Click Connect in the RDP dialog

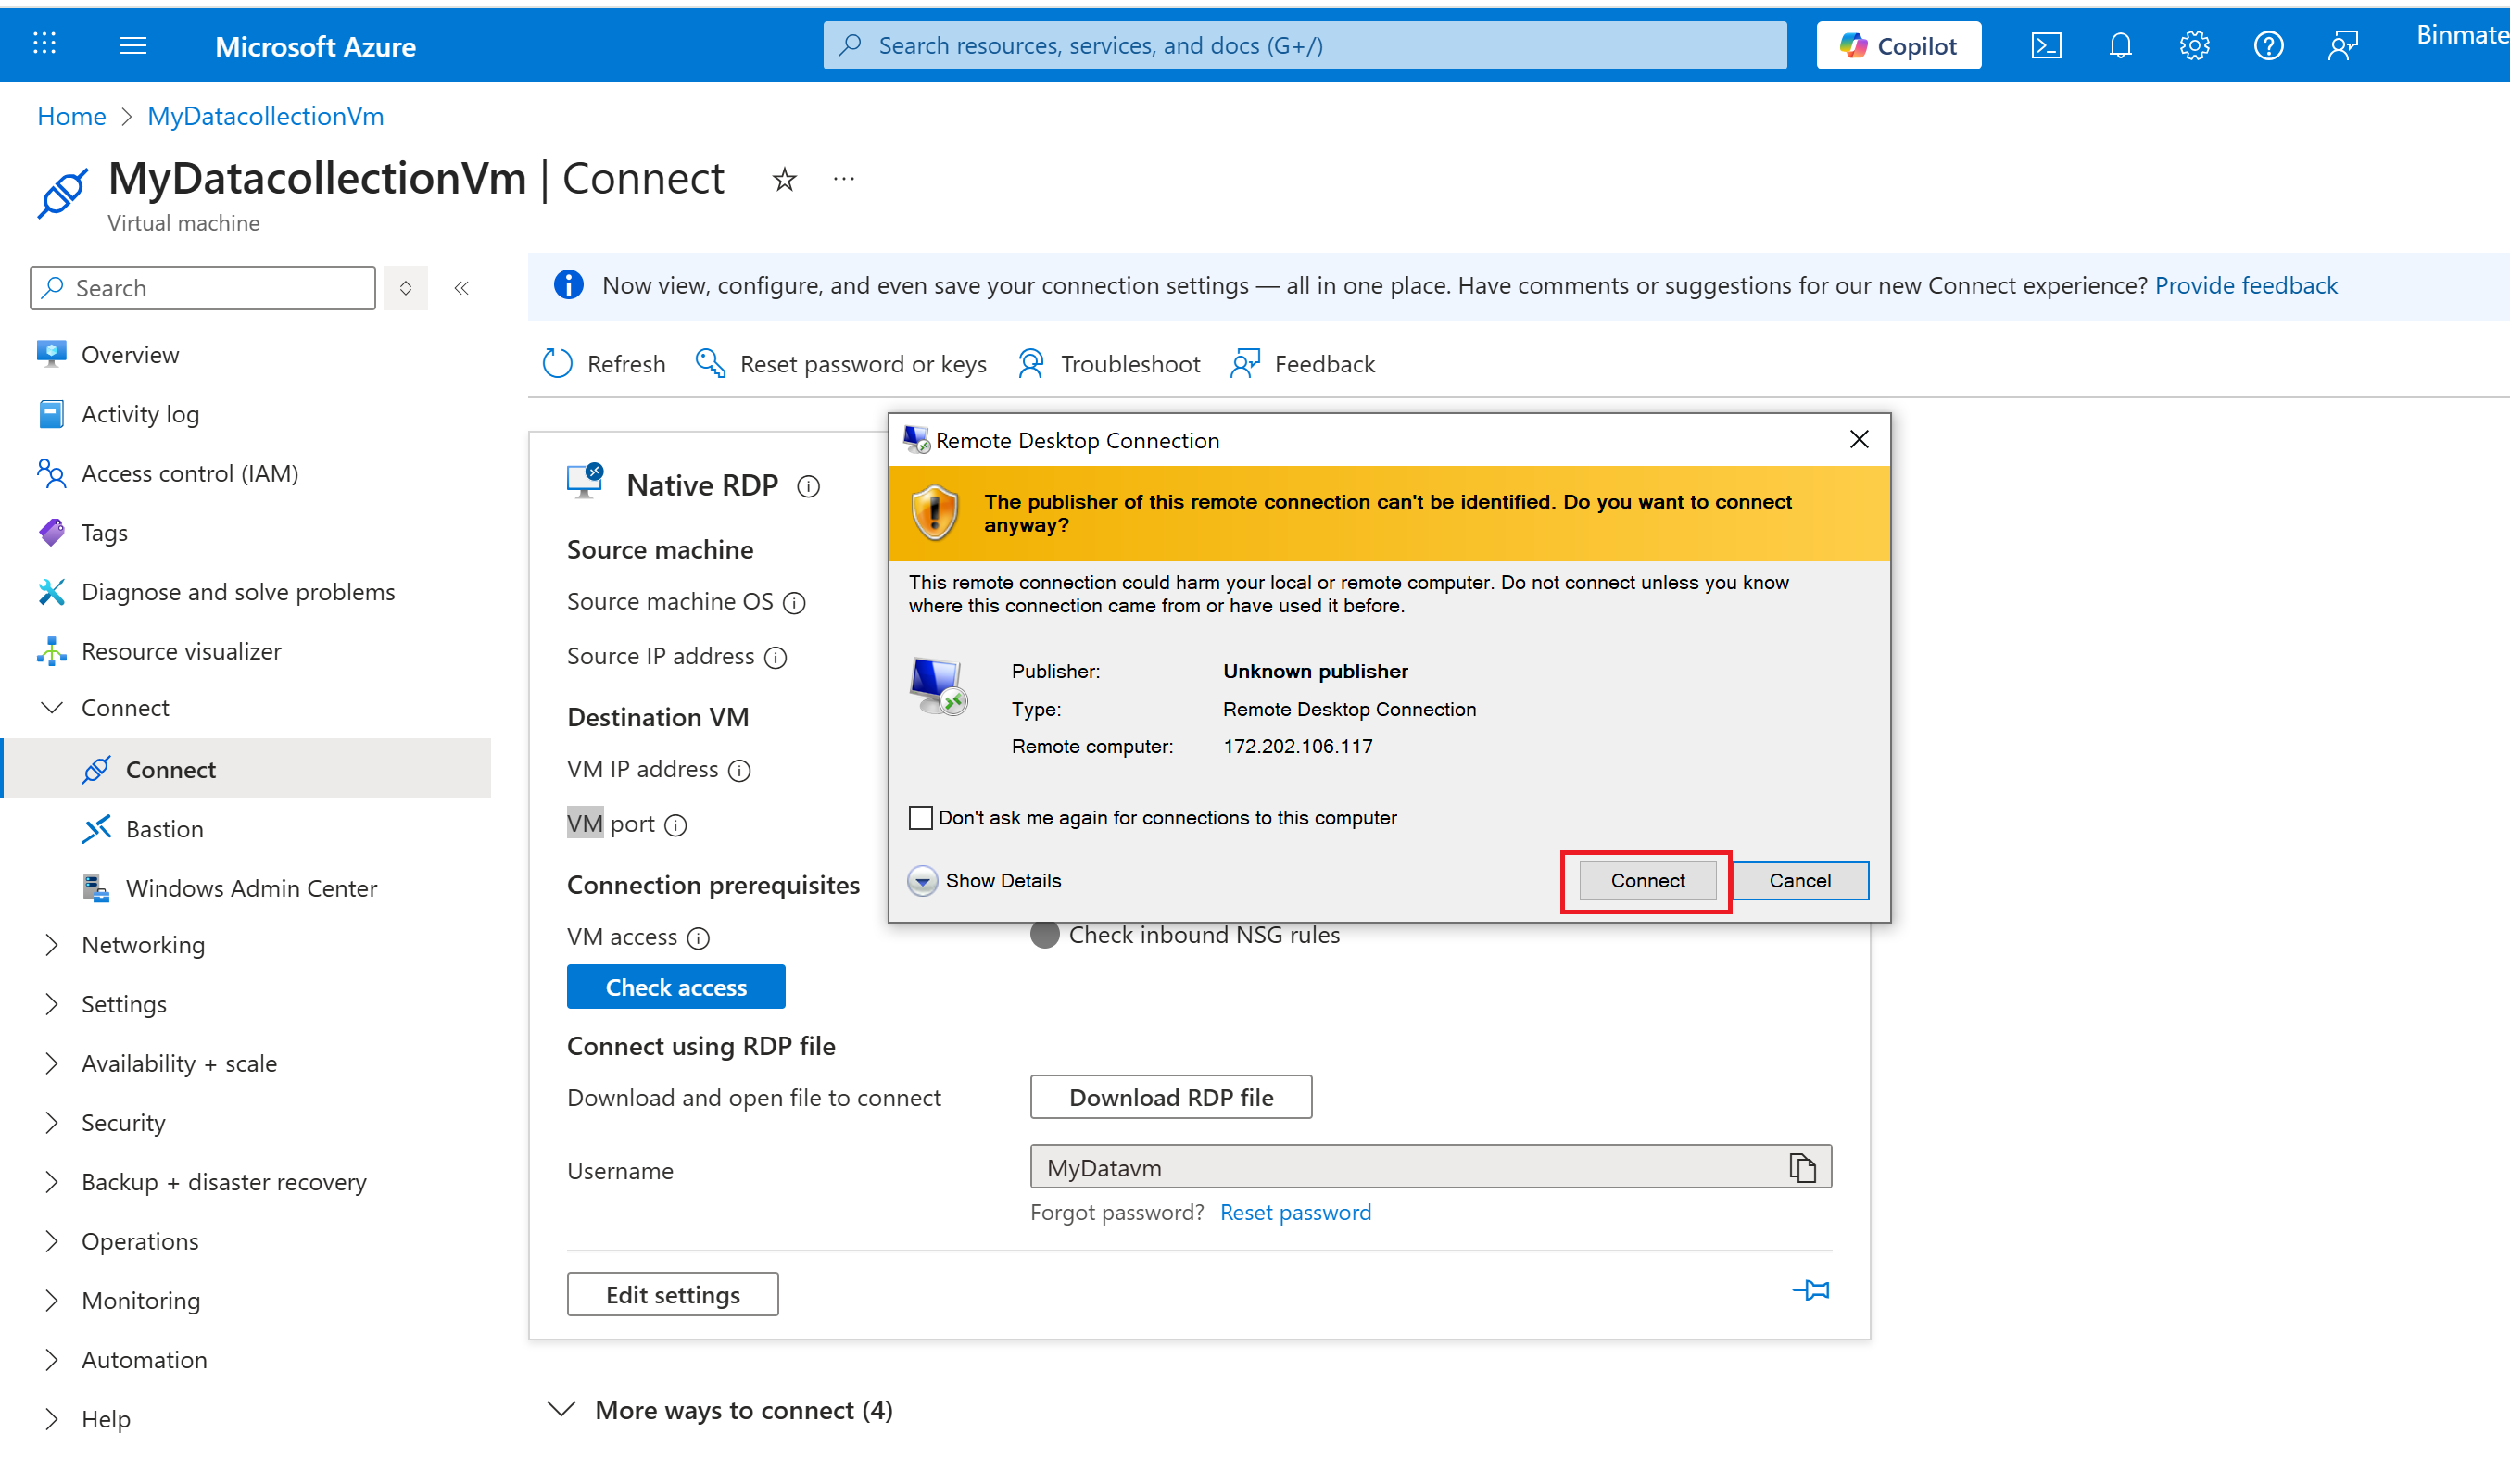[1647, 880]
